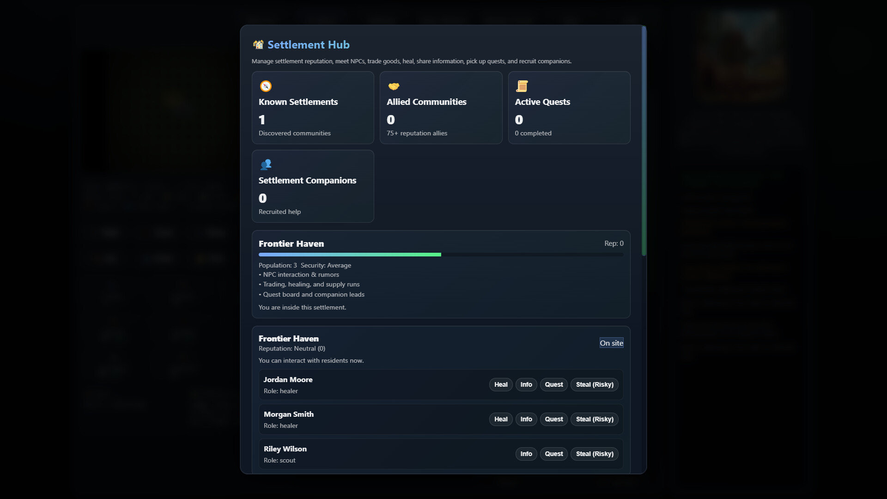
Task: Click the scroll icon on Active Quests card
Action: pos(522,86)
